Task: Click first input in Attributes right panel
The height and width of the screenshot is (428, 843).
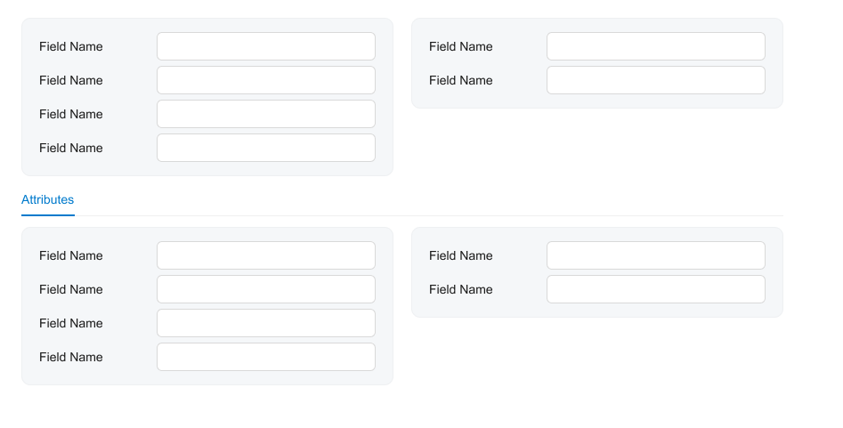Action: [655, 255]
